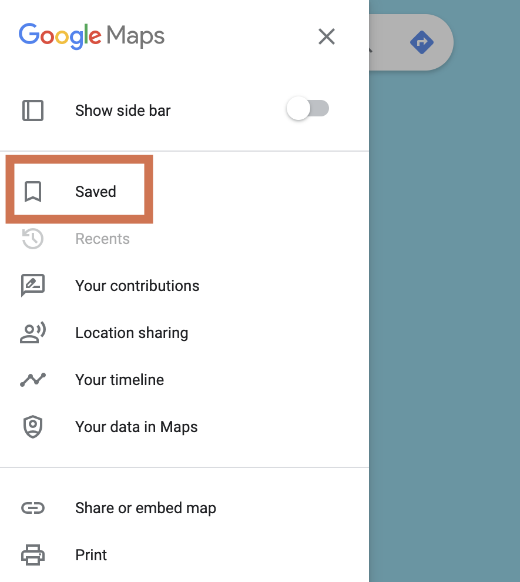Click the Your timeline graph icon
520x582 pixels.
pyautogui.click(x=33, y=380)
